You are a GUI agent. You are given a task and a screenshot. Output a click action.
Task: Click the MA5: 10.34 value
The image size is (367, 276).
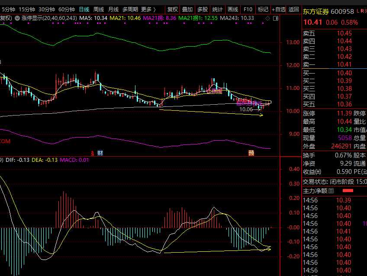tap(93, 18)
